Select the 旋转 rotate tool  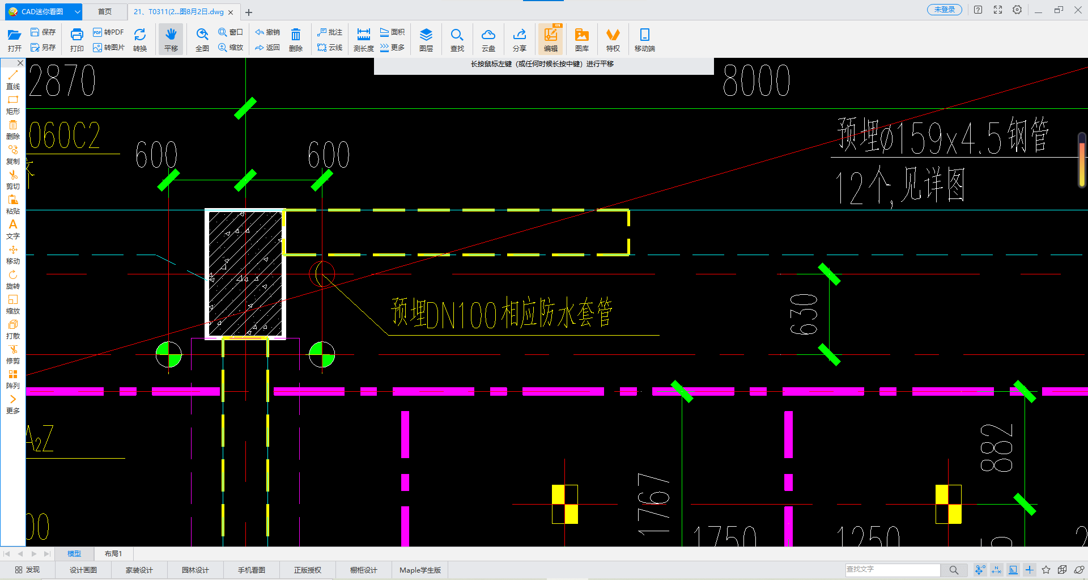click(13, 280)
